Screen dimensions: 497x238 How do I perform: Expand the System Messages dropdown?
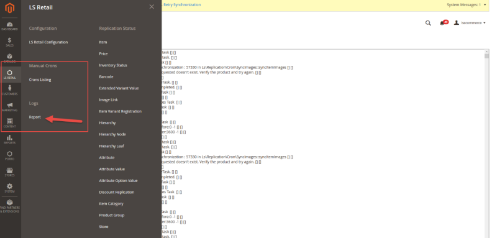[467, 5]
